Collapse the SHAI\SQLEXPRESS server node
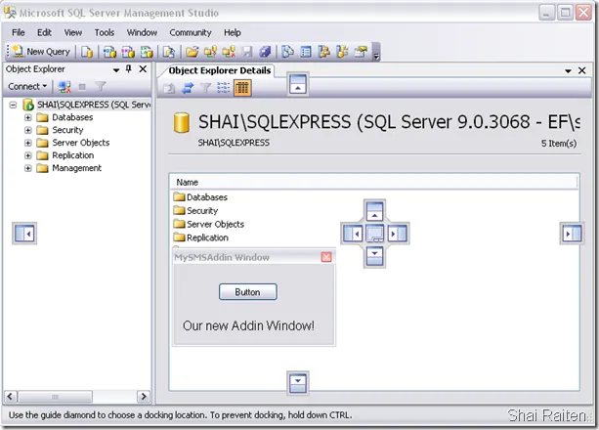Viewport: 599px width, 430px height. pos(13,105)
